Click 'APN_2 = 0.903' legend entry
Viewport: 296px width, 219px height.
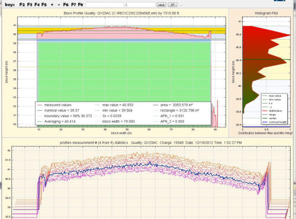point(169,121)
